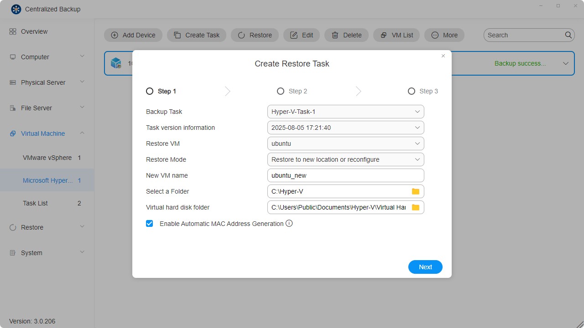Click the Add Device icon
Screen dimensions: 584x328
(115, 35)
